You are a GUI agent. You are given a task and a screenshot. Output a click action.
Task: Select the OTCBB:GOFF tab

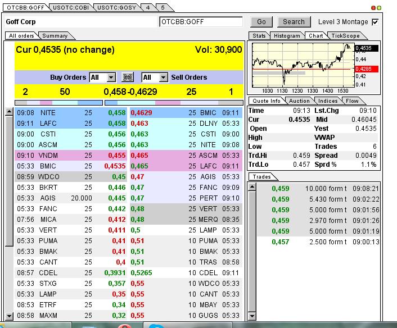(x=25, y=8)
